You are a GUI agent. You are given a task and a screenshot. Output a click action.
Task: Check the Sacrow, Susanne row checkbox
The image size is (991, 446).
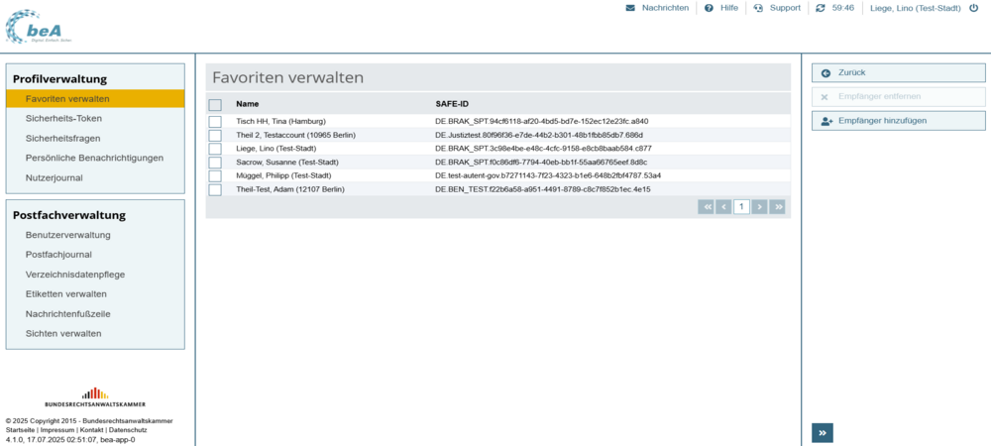[x=215, y=162]
